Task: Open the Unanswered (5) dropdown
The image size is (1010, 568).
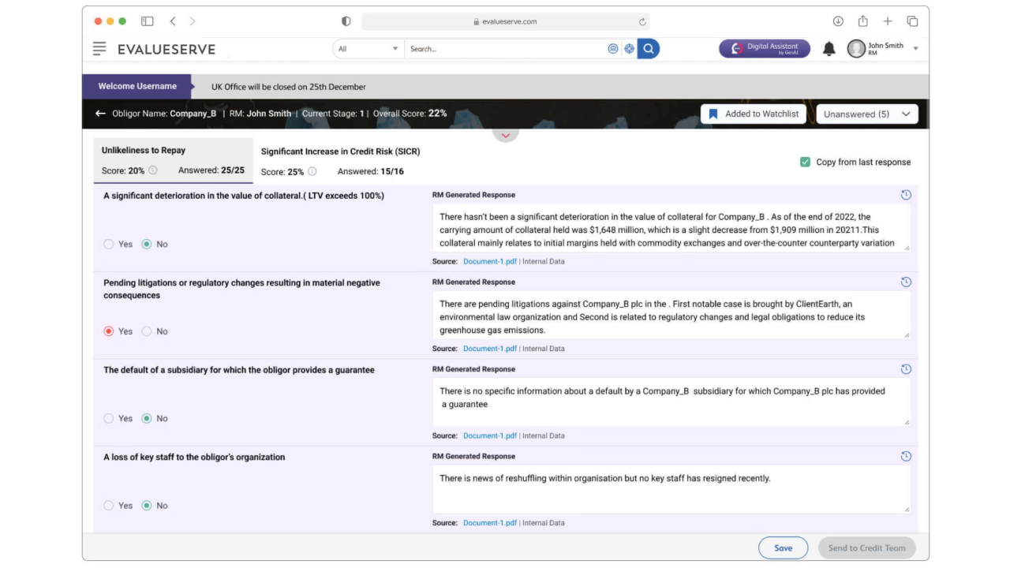Action: point(867,114)
